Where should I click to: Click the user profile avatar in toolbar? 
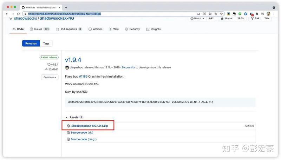tap(268, 14)
